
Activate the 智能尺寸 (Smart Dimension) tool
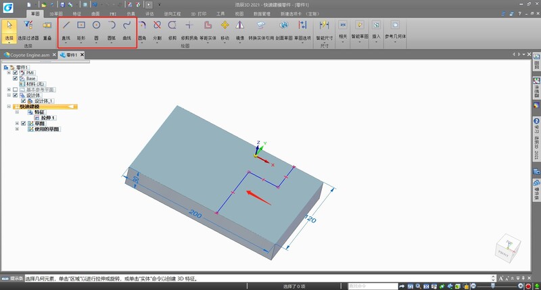pyautogui.click(x=325, y=30)
